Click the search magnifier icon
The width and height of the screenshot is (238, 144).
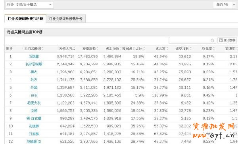tap(212, 40)
